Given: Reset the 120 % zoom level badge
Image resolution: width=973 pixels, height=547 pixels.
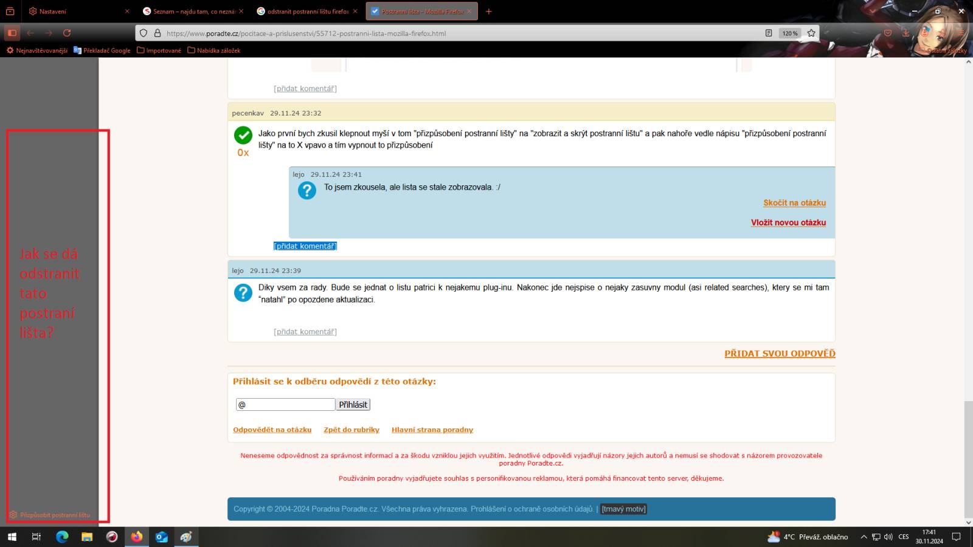Looking at the screenshot, I should [x=790, y=33].
